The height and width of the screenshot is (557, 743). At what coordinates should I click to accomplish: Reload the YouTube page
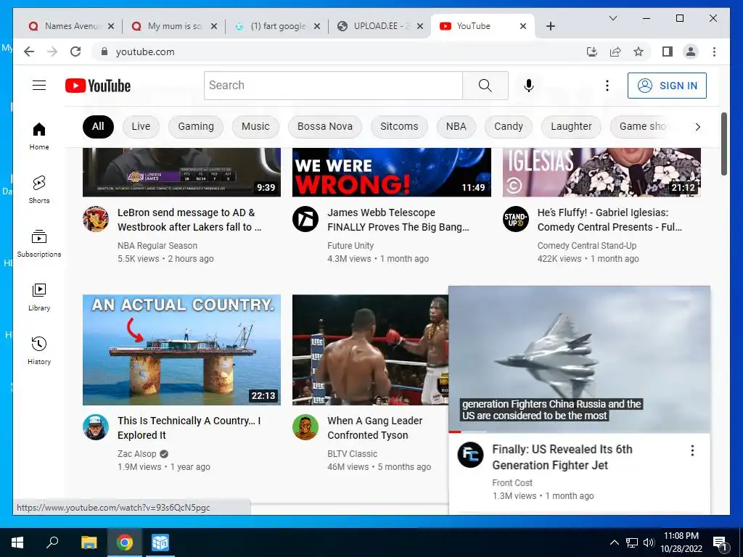[x=75, y=51]
